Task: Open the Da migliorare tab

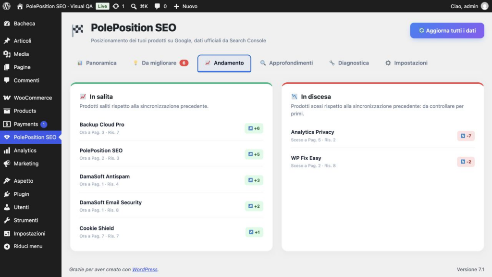Action: pyautogui.click(x=160, y=63)
